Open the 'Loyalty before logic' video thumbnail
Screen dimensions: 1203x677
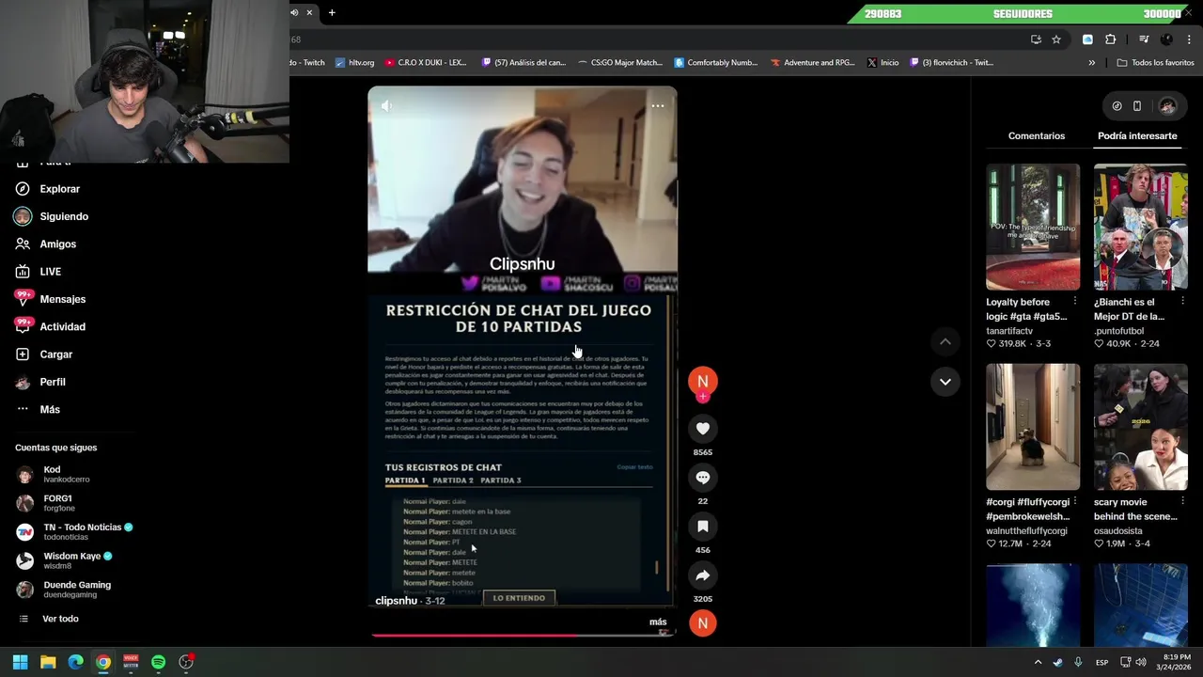(1033, 227)
